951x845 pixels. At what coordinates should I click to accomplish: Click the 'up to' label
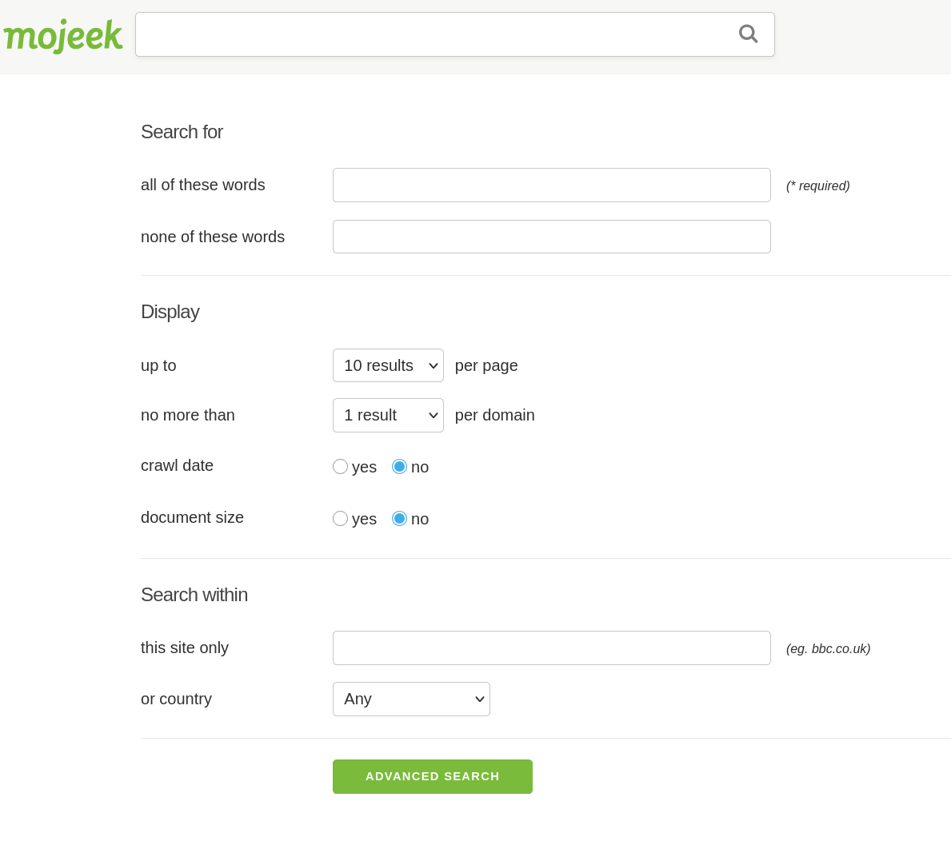pyautogui.click(x=158, y=365)
